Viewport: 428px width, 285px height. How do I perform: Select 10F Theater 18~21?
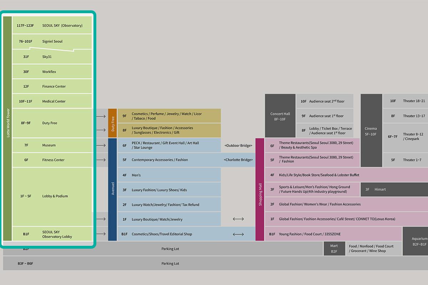(406, 101)
